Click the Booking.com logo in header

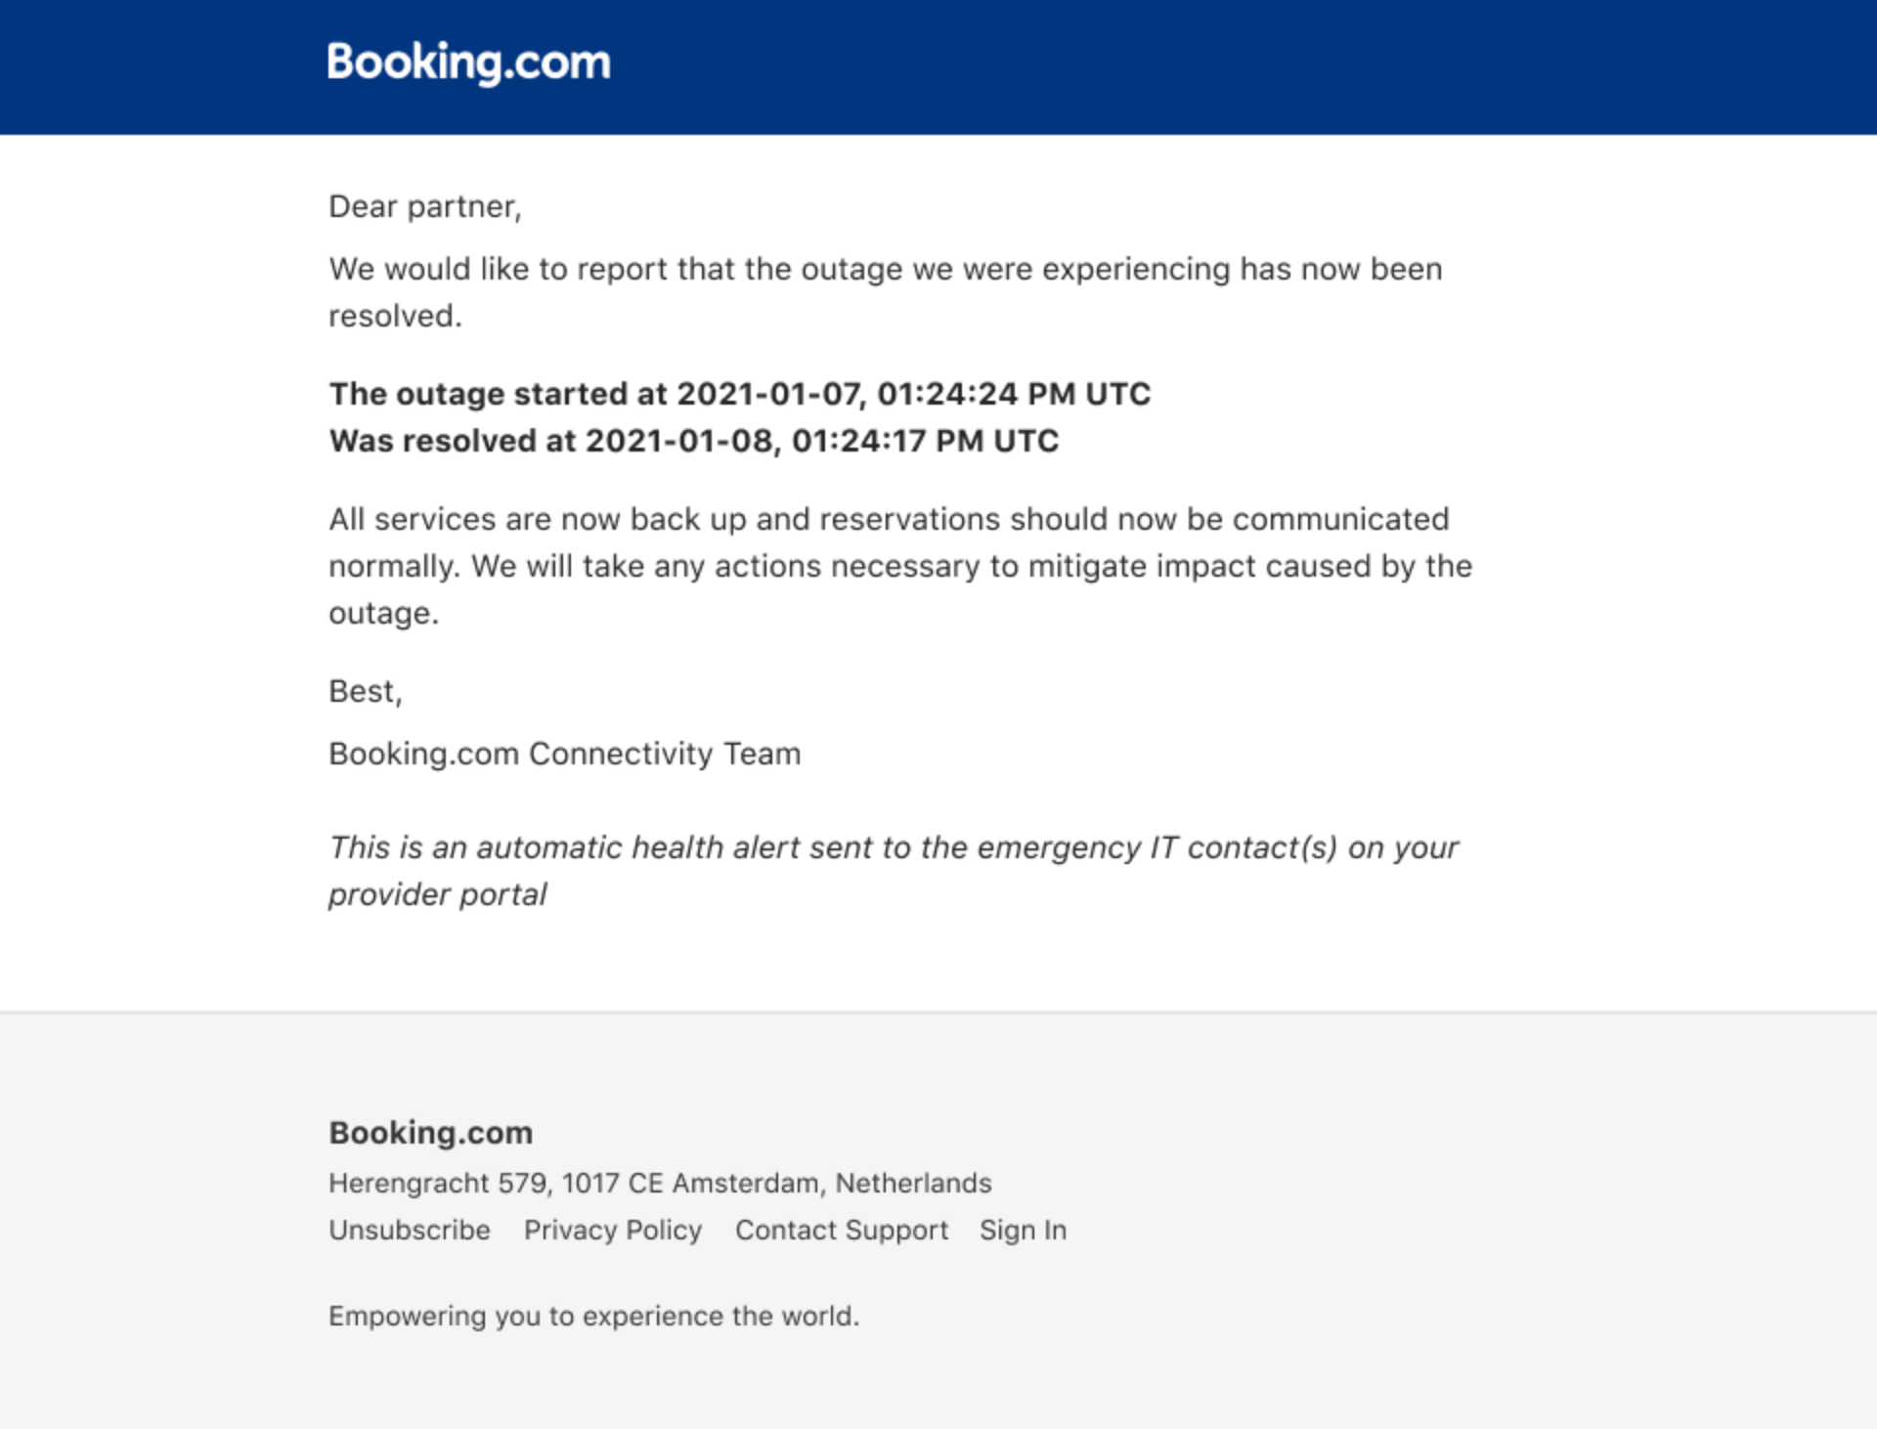(x=468, y=64)
